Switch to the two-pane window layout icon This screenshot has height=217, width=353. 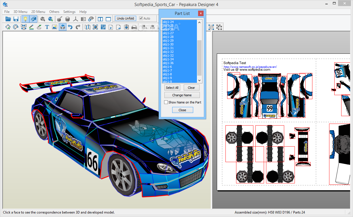click(x=100, y=19)
